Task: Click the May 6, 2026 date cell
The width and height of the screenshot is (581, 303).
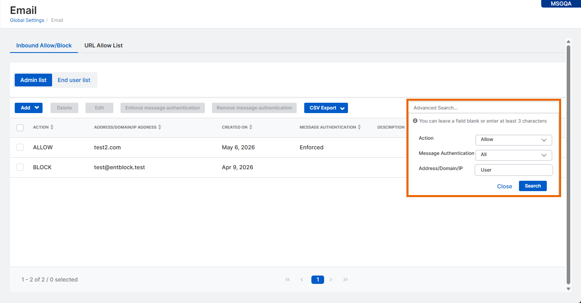Action: 238,147
